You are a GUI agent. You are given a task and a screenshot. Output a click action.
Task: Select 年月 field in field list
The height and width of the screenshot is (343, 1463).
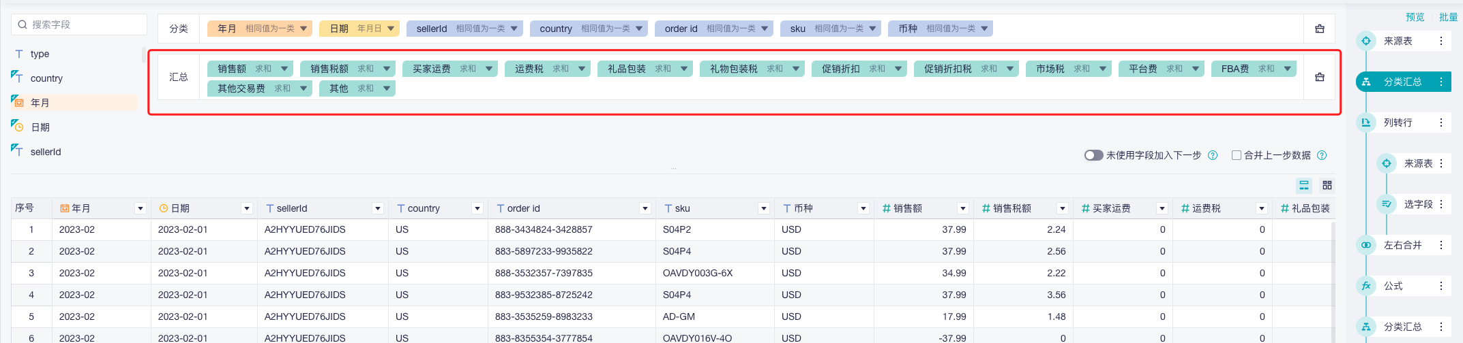(x=40, y=103)
